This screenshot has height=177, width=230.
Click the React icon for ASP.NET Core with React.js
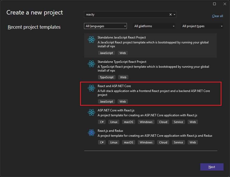click(91, 112)
